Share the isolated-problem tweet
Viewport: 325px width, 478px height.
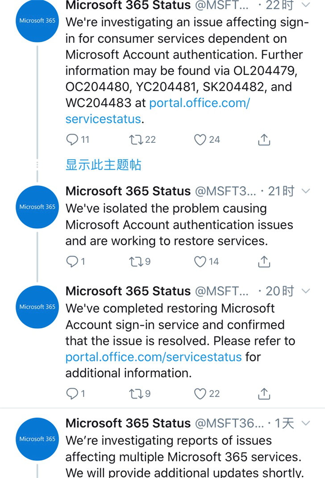pos(264,262)
